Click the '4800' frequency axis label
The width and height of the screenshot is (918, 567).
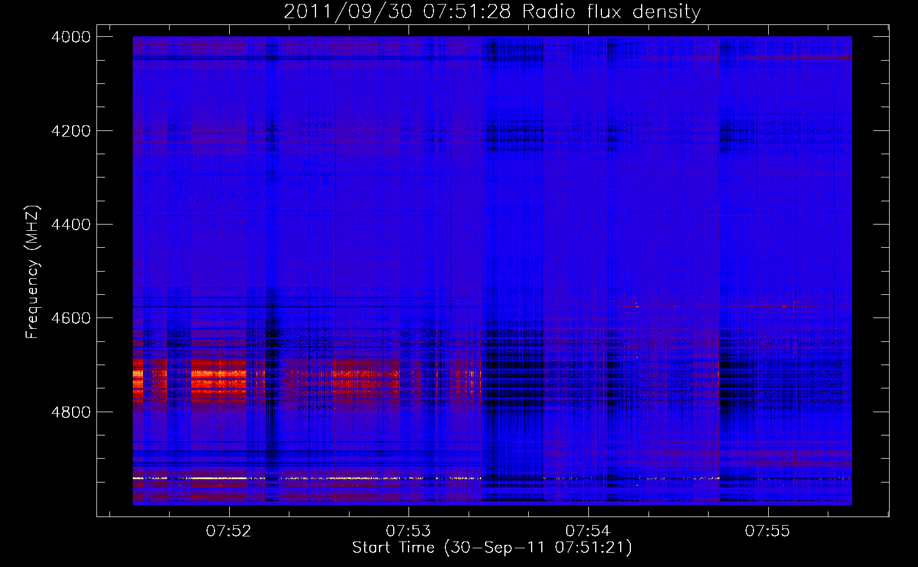[x=71, y=412]
